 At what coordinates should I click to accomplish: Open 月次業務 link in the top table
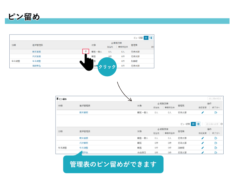36,57
